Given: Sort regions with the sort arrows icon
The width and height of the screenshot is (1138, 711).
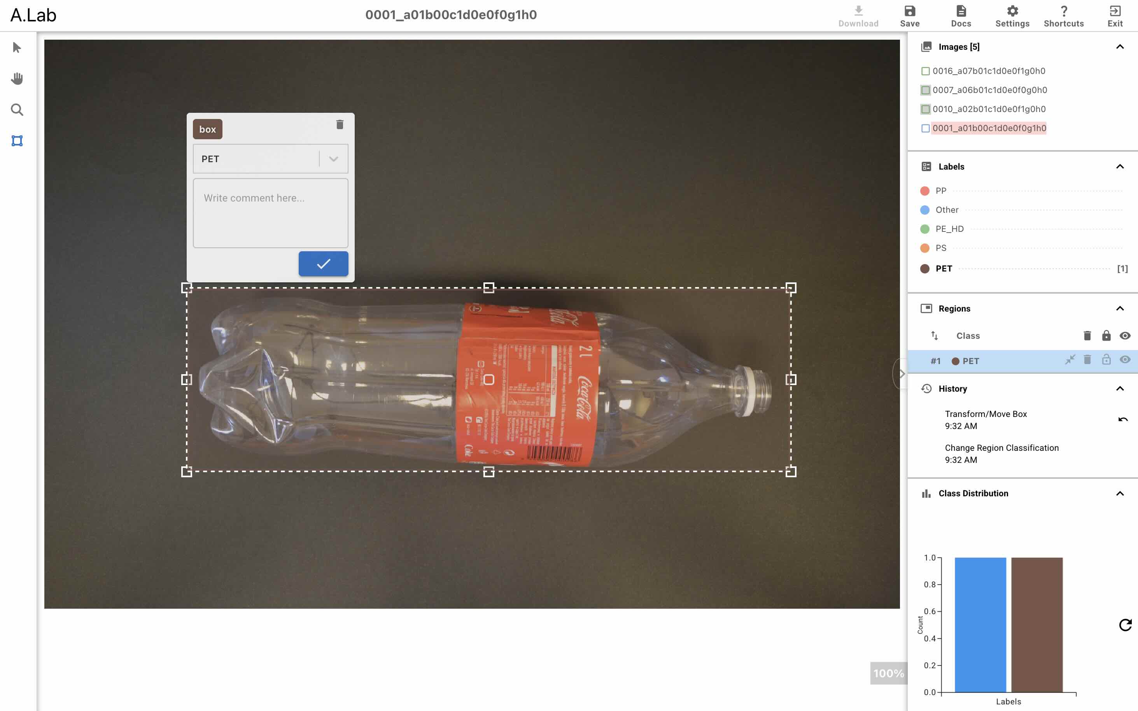Looking at the screenshot, I should [934, 336].
